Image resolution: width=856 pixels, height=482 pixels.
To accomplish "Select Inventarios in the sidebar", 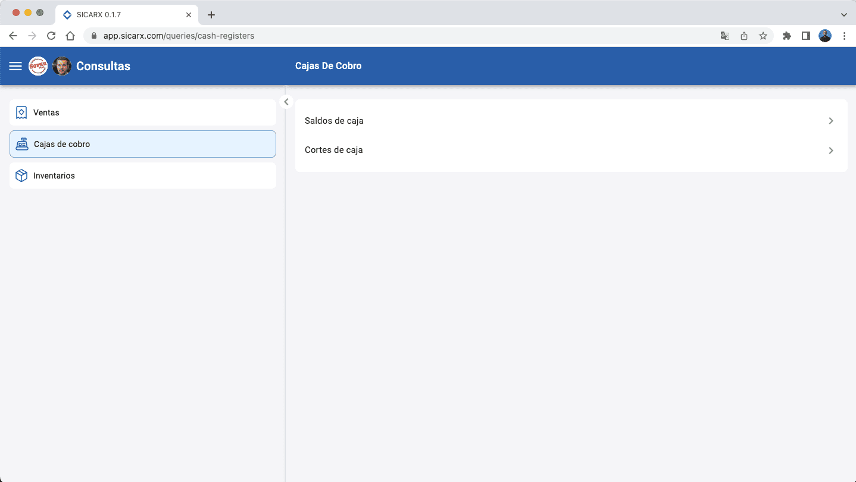I will [x=143, y=176].
